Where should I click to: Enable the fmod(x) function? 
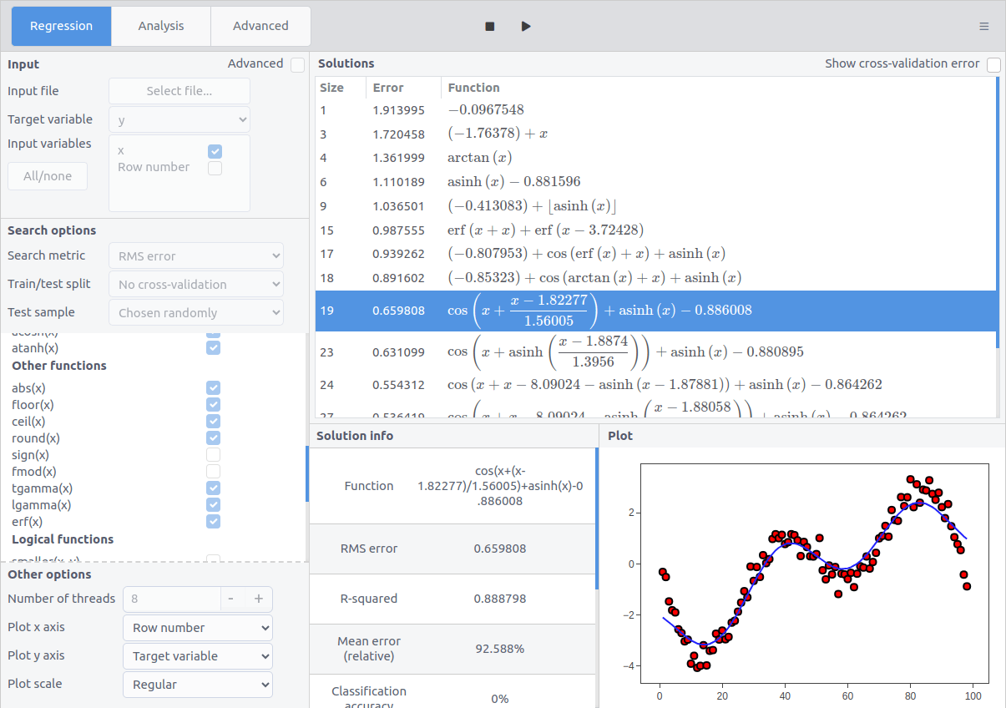[213, 471]
